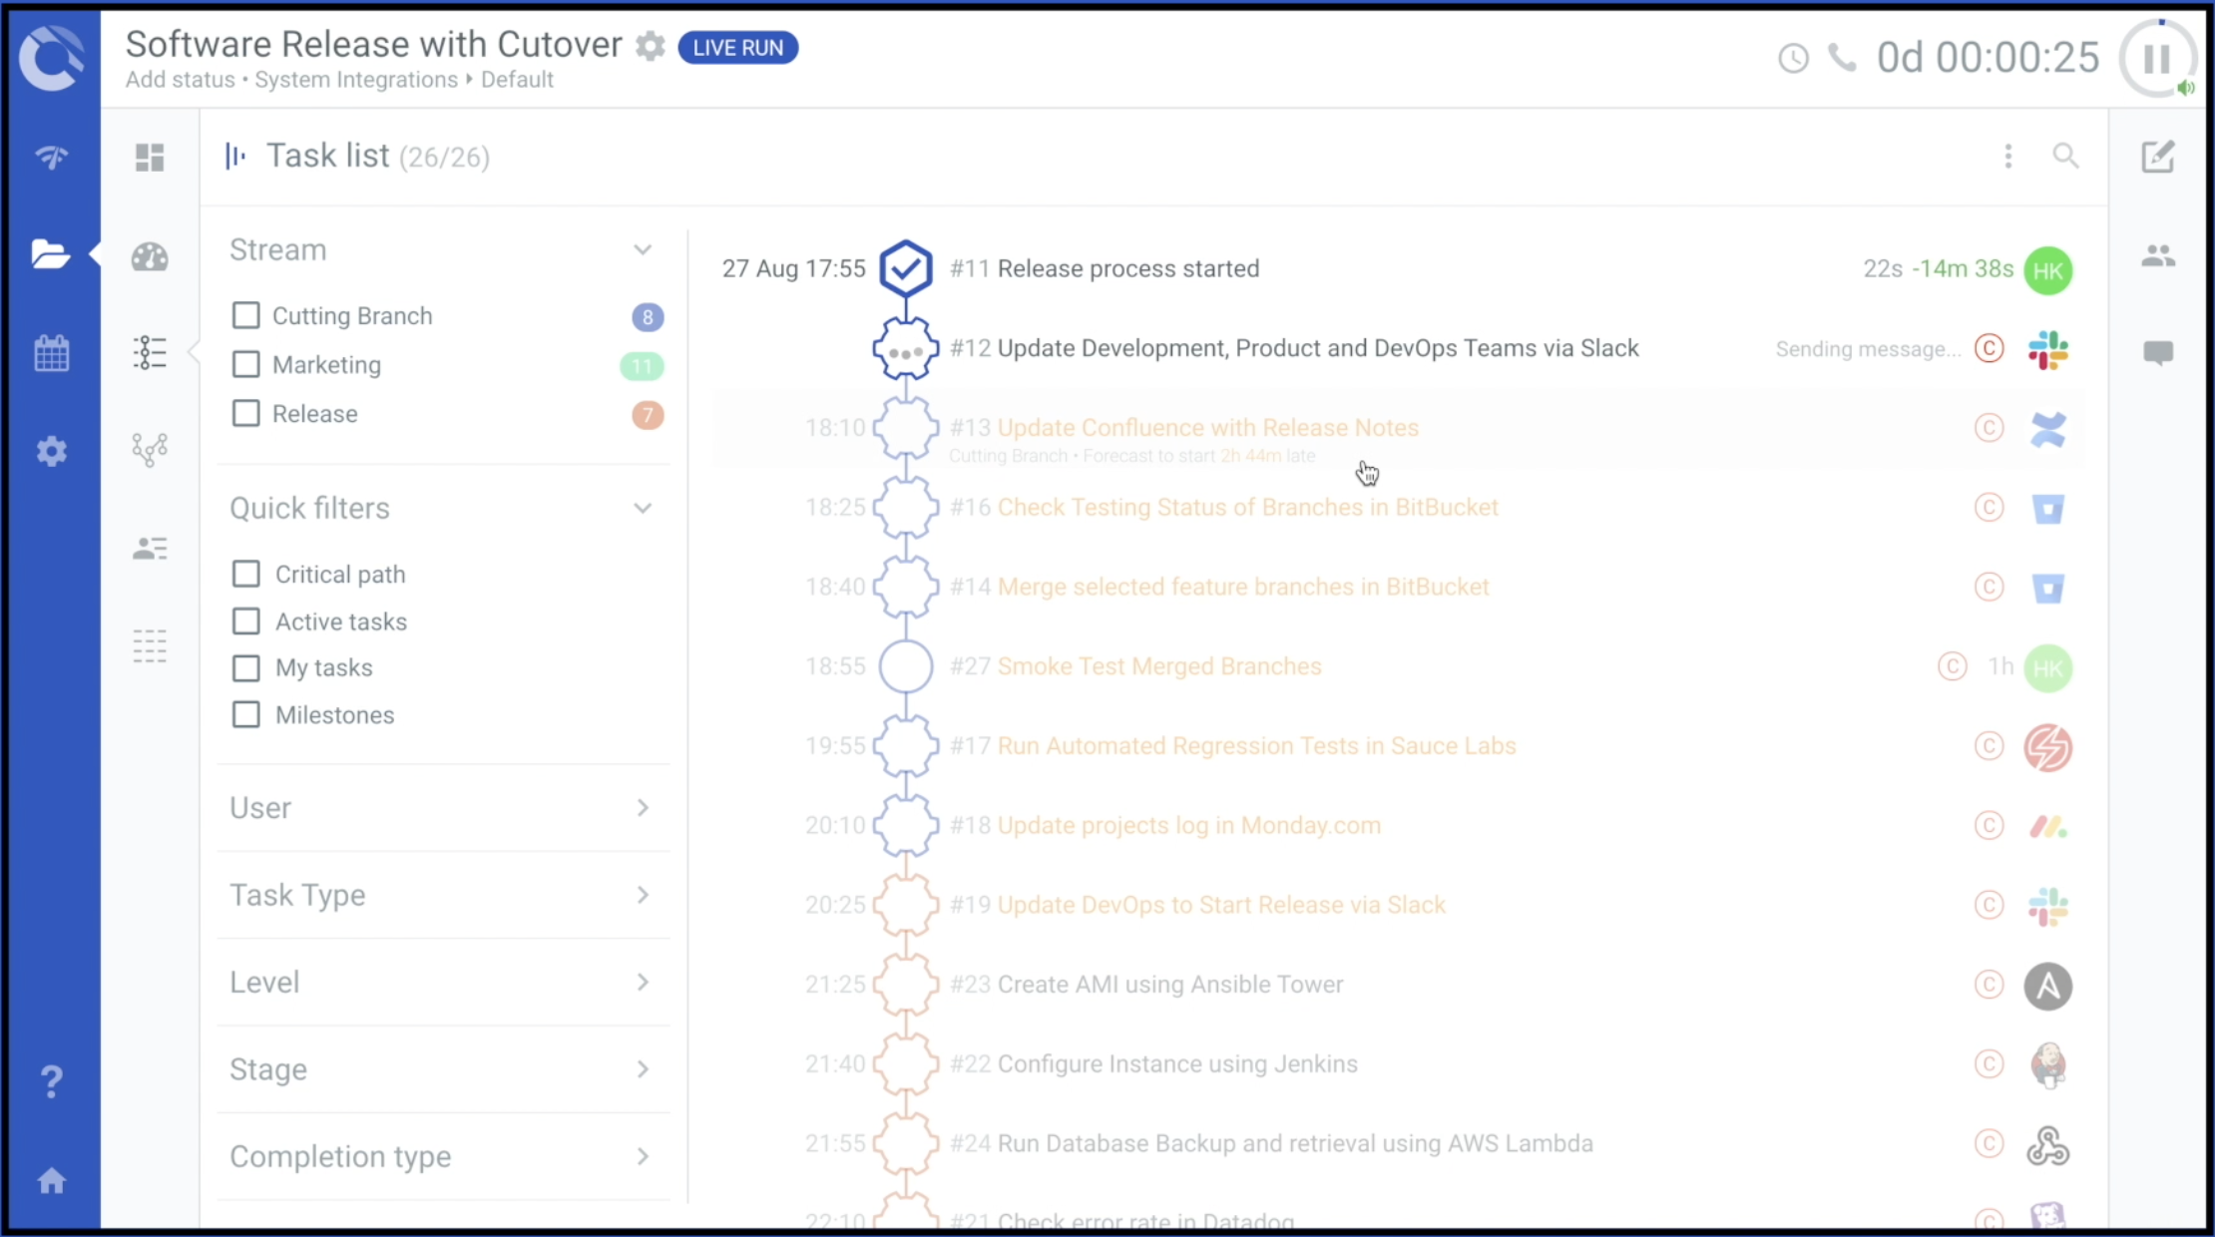Click the Cutover logo icon
2215x1237 pixels.
pos(51,57)
